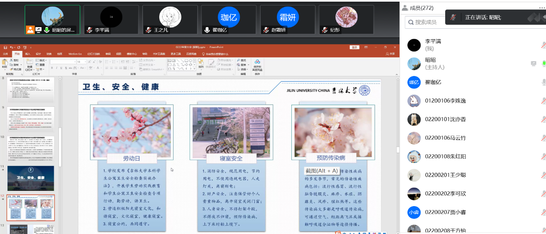This screenshot has height=234, width=546.
Task: Click the 登录 login button
Action: coord(354,47)
